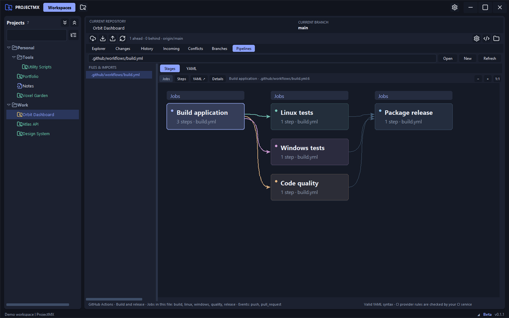This screenshot has width=509, height=318.
Task: Select the Linux tests job card
Action: [310, 116]
